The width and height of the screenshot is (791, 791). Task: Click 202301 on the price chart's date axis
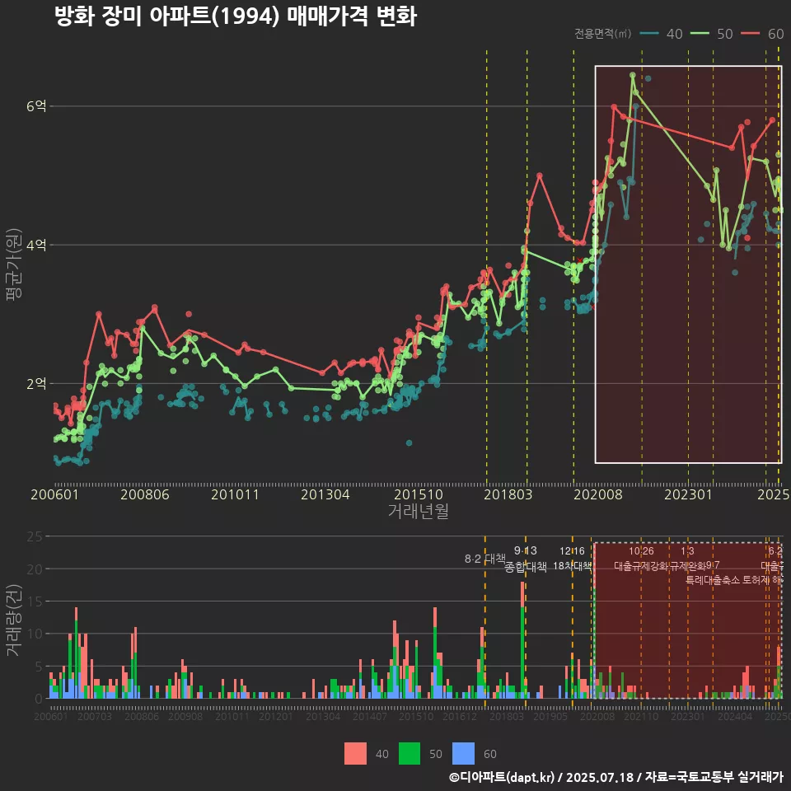point(688,494)
